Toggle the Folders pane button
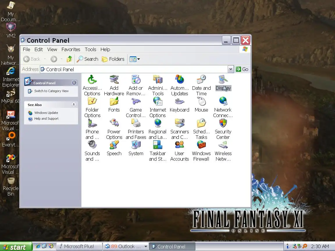335x251 pixels. 113,59
